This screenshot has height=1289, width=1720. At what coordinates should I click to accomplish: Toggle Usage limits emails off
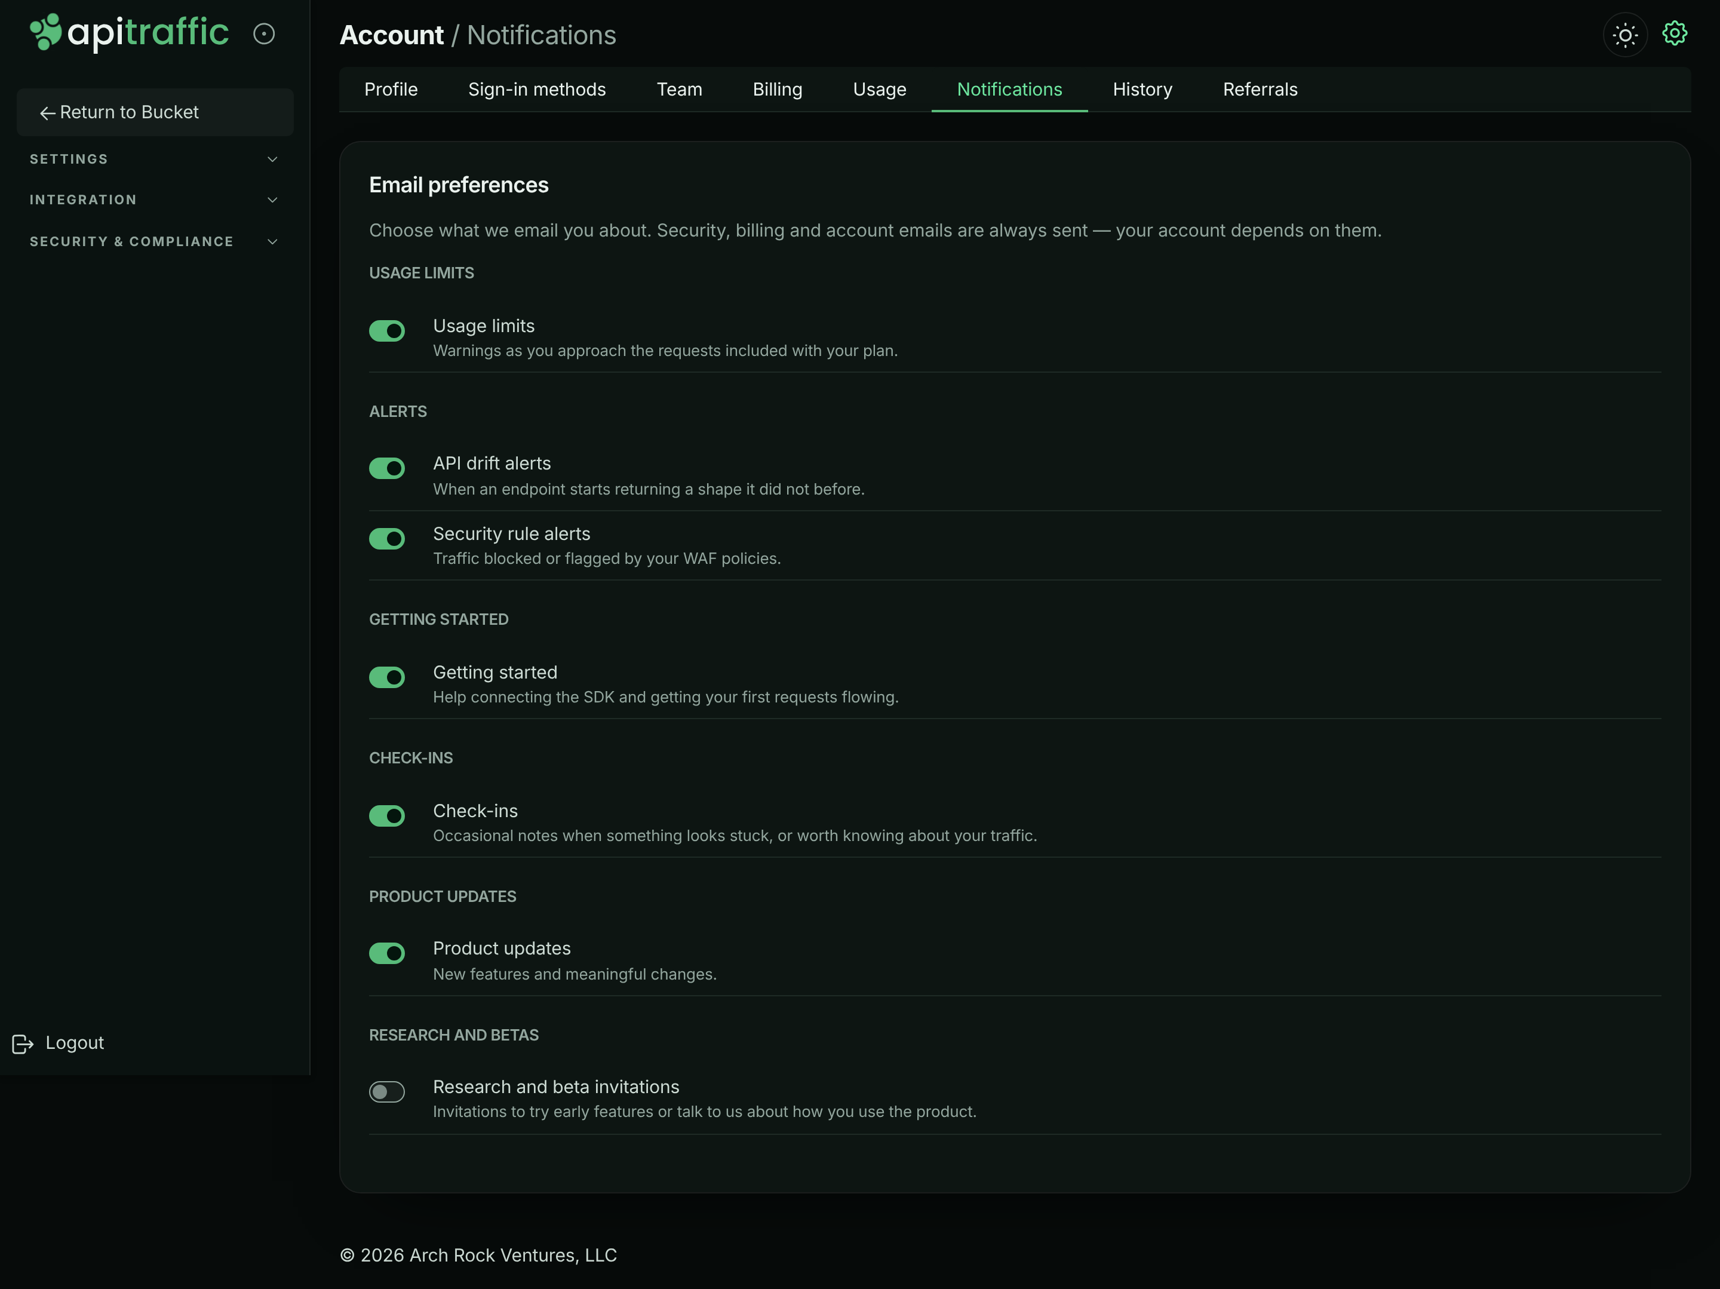pyautogui.click(x=386, y=331)
